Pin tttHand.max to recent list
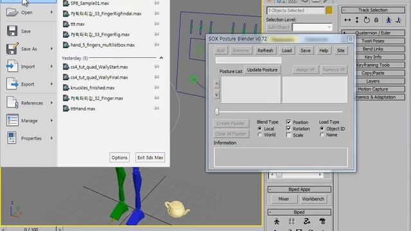The height and width of the screenshot is (231, 411). pos(157,108)
